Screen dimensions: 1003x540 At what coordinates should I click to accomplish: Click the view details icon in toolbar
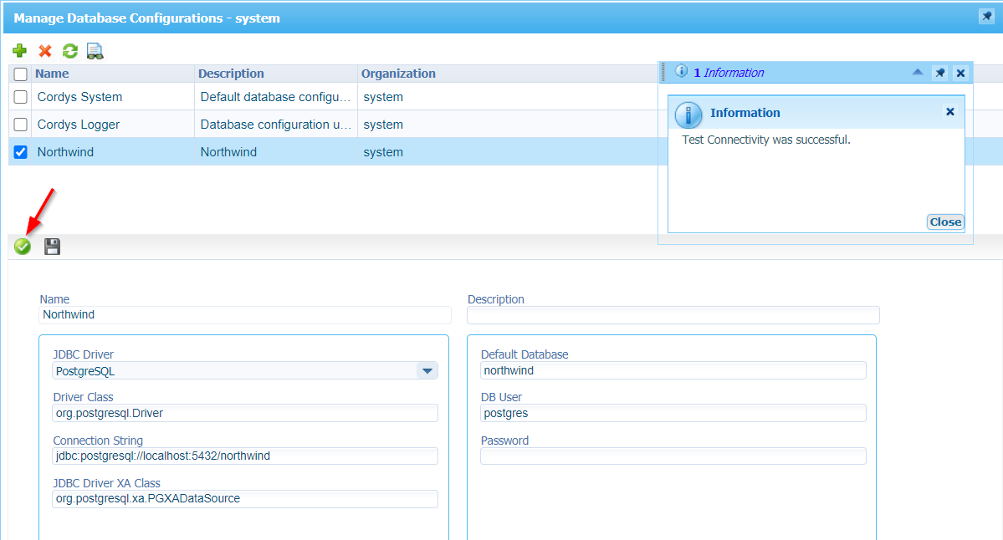point(95,51)
